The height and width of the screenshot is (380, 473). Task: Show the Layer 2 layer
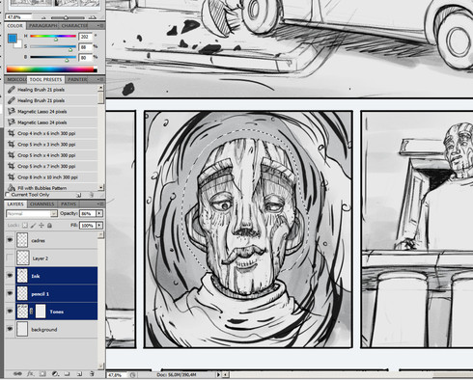[10, 258]
